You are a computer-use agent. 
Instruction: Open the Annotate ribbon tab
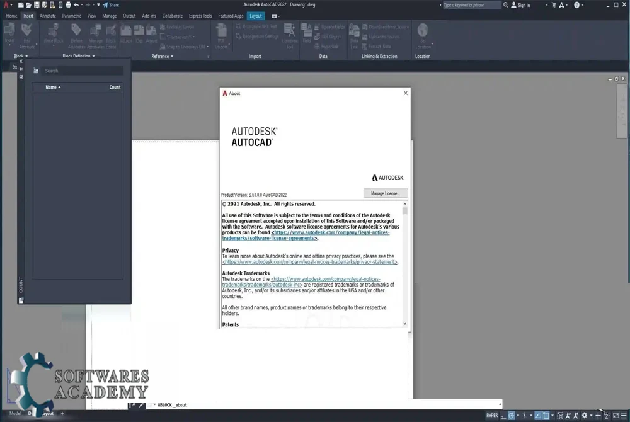[48, 16]
